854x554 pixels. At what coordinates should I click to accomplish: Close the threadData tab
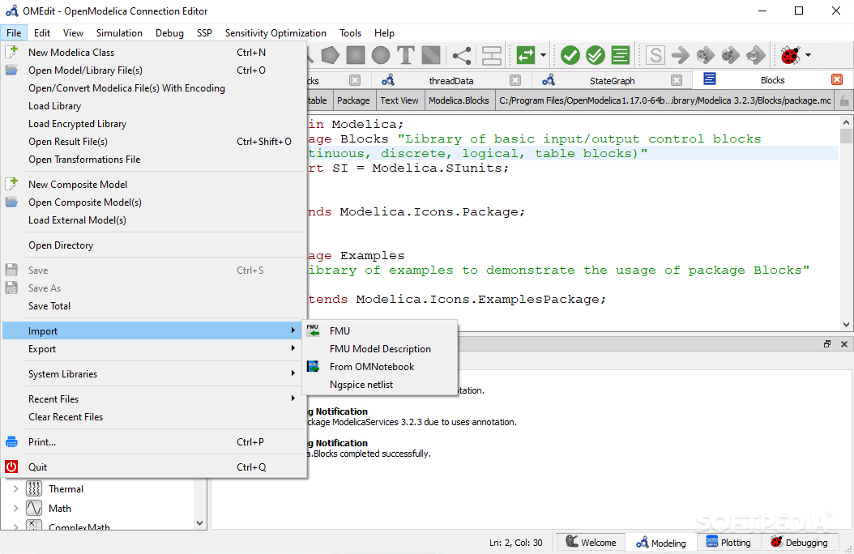tap(515, 80)
